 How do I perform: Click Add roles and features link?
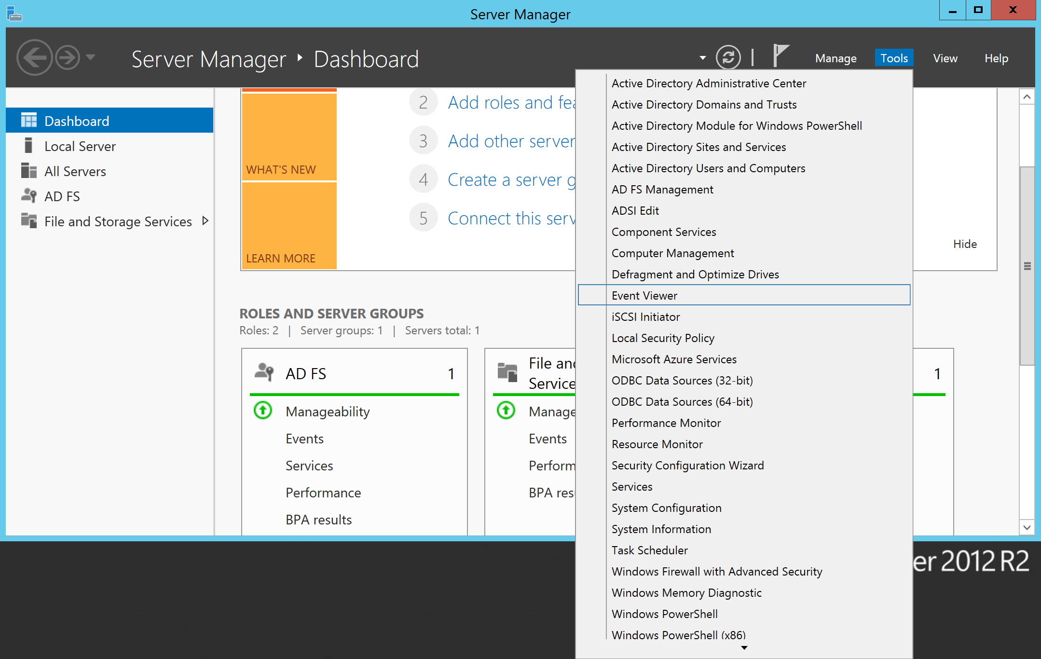(x=511, y=102)
